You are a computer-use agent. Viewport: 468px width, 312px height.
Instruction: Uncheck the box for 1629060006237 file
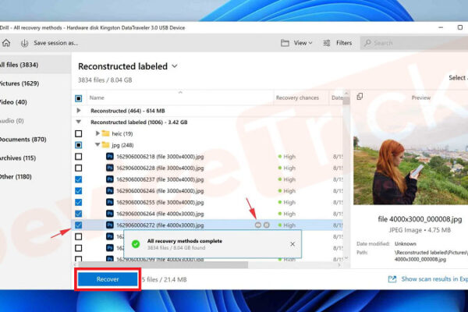point(79,179)
